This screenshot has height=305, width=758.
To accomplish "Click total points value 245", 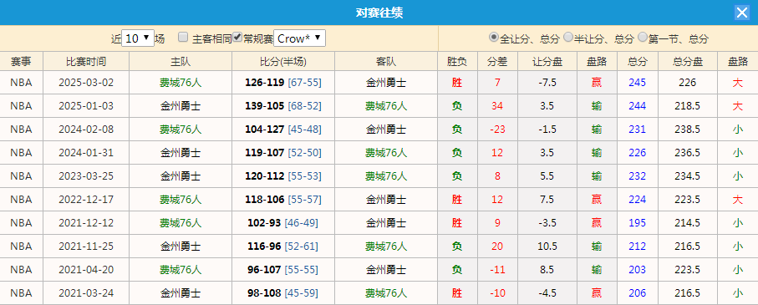I will coord(637,83).
